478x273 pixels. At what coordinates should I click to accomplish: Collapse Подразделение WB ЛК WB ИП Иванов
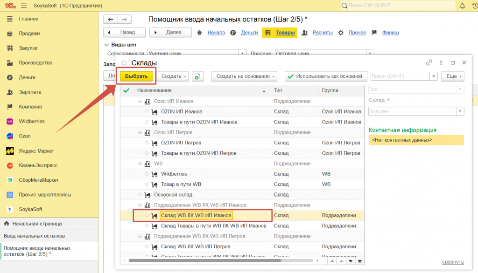pyautogui.click(x=139, y=205)
